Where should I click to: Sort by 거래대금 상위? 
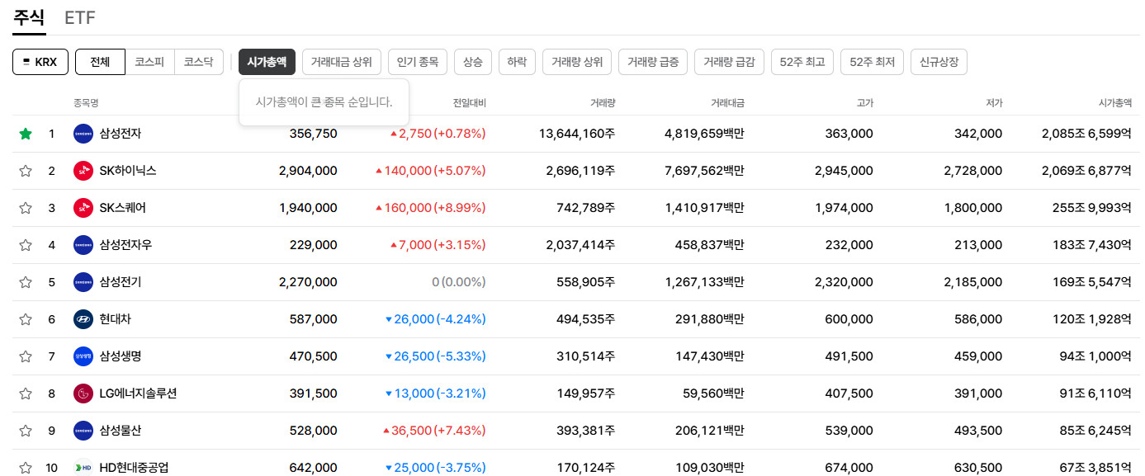342,62
